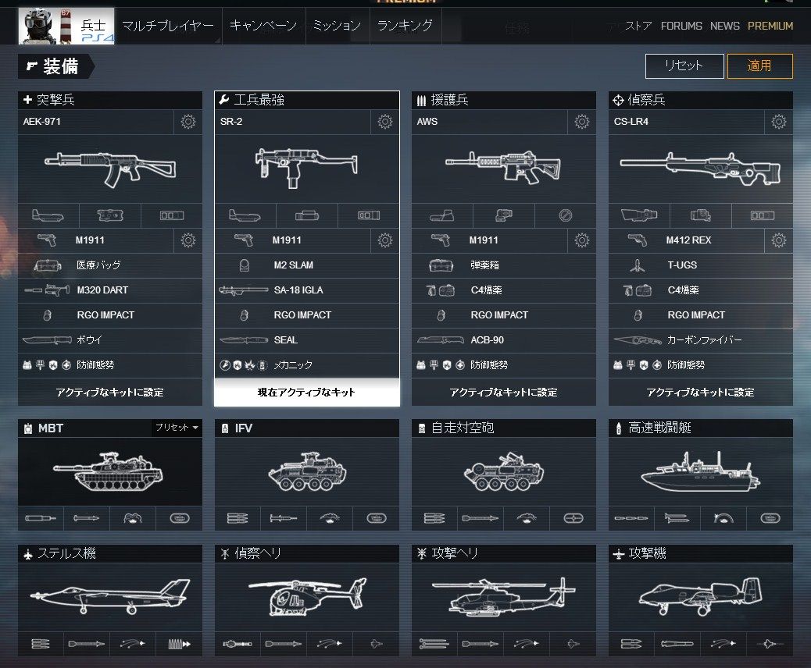Choose AEK-971 optic attachment slot icon
The width and height of the screenshot is (811, 668).
click(48, 215)
